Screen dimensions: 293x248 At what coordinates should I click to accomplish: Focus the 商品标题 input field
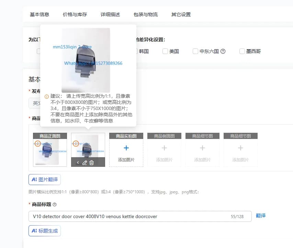(x=140, y=216)
